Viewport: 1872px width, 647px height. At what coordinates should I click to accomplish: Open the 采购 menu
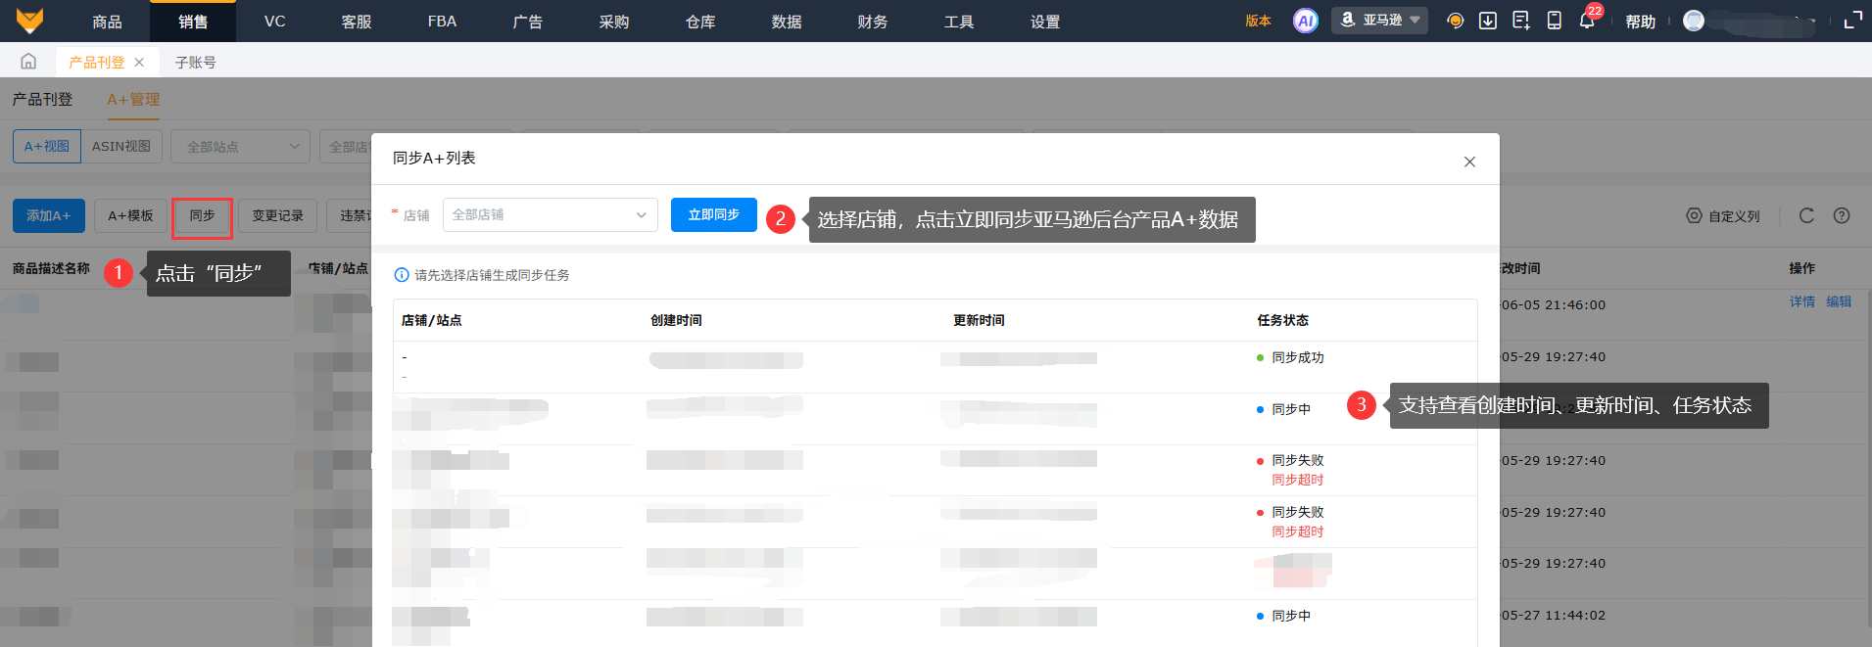614,21
